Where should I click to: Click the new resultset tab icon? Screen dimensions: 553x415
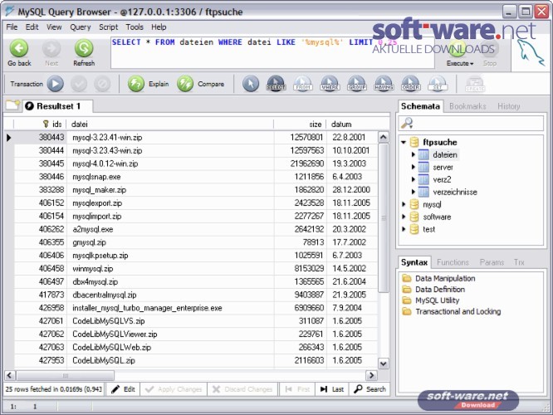pyautogui.click(x=13, y=105)
